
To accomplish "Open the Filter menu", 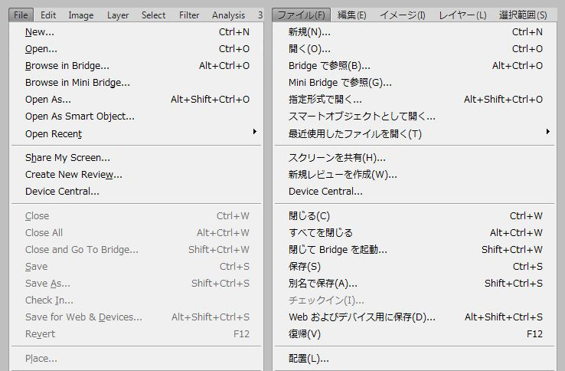I will pyautogui.click(x=189, y=15).
